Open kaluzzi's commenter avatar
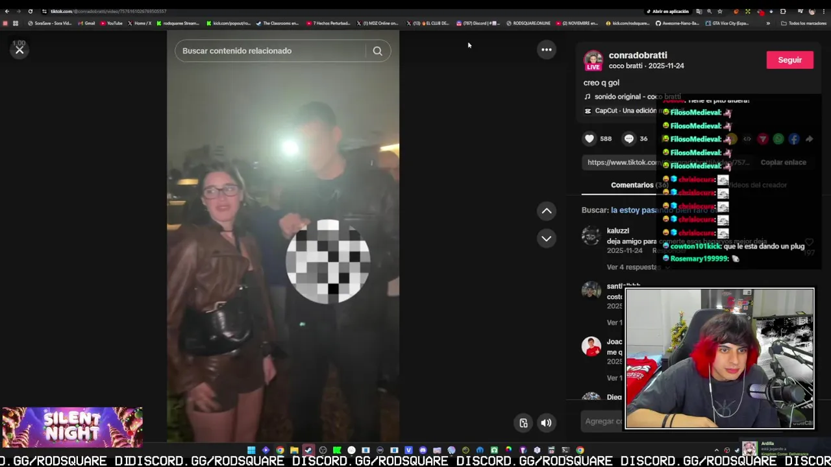This screenshot has height=467, width=831. pos(591,235)
